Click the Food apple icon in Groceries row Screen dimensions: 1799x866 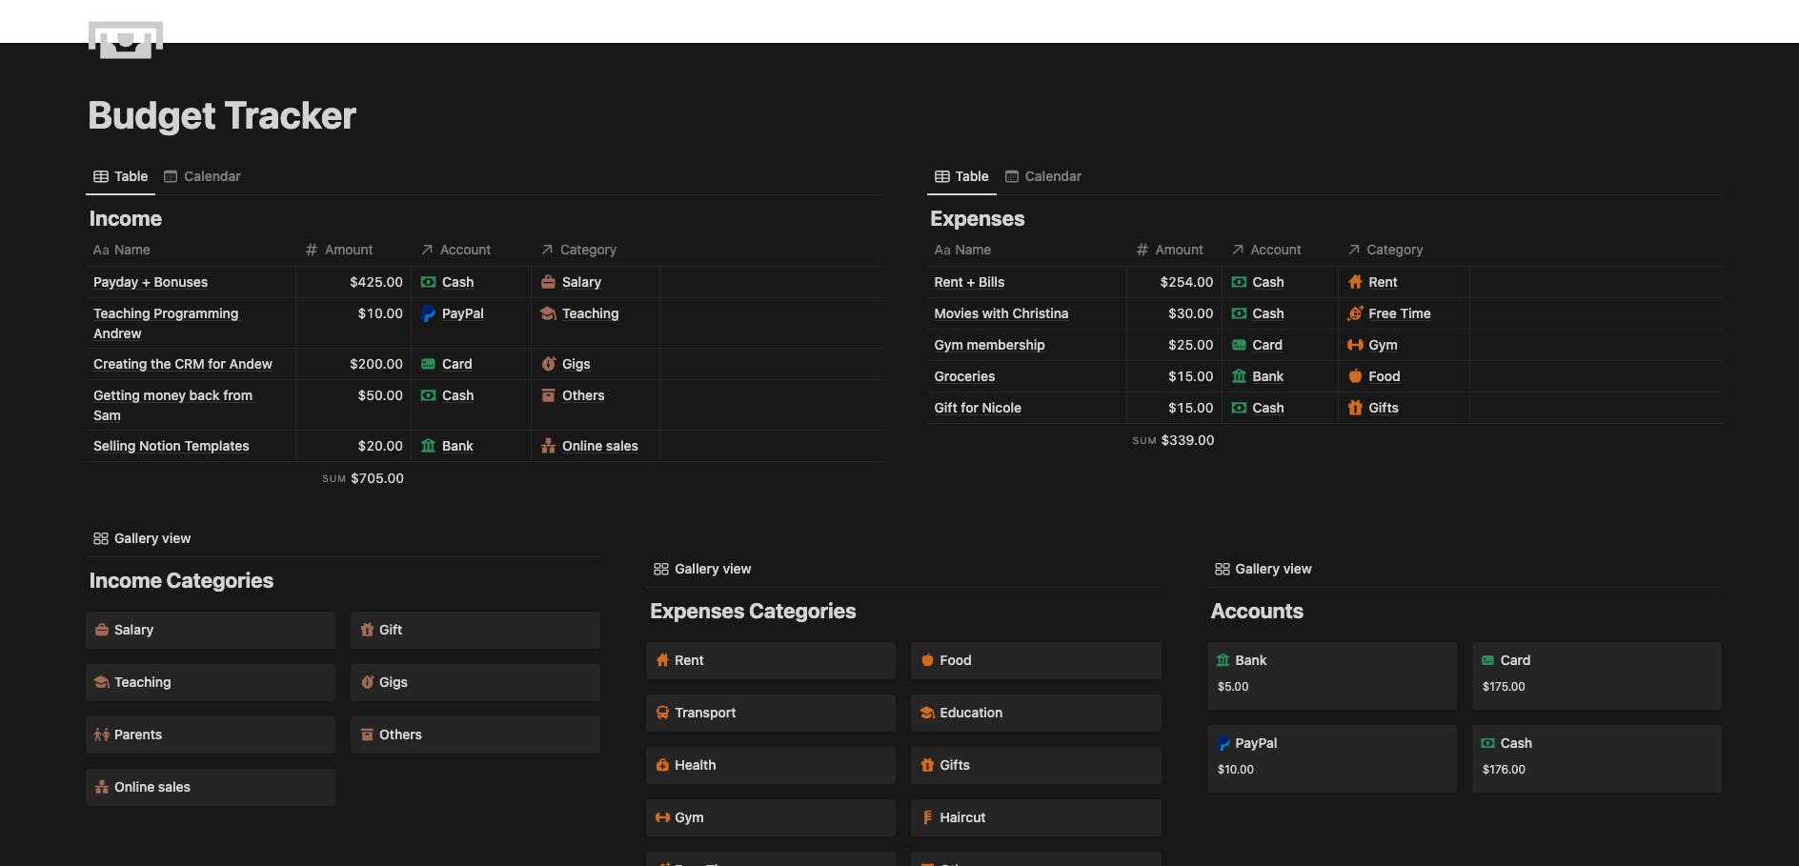1355,376
